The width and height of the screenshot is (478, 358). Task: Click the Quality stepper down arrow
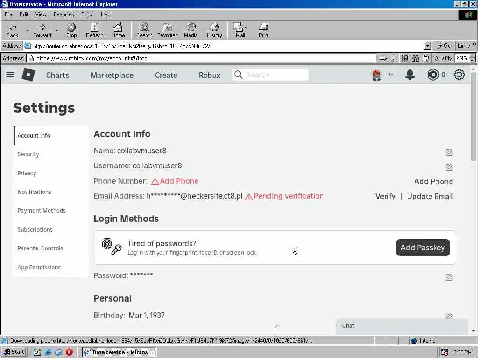(x=472, y=60)
